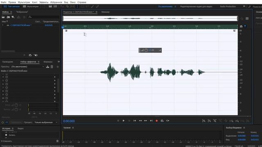Open the Эффекты menu
The width and height of the screenshot is (262, 147).
click(x=44, y=2)
